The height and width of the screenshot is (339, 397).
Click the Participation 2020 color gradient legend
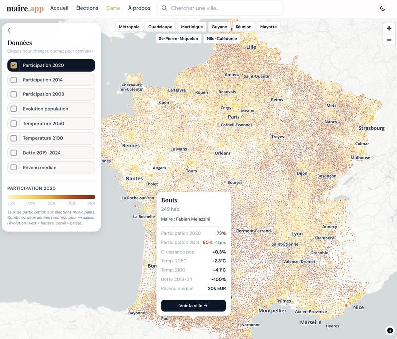click(51, 197)
